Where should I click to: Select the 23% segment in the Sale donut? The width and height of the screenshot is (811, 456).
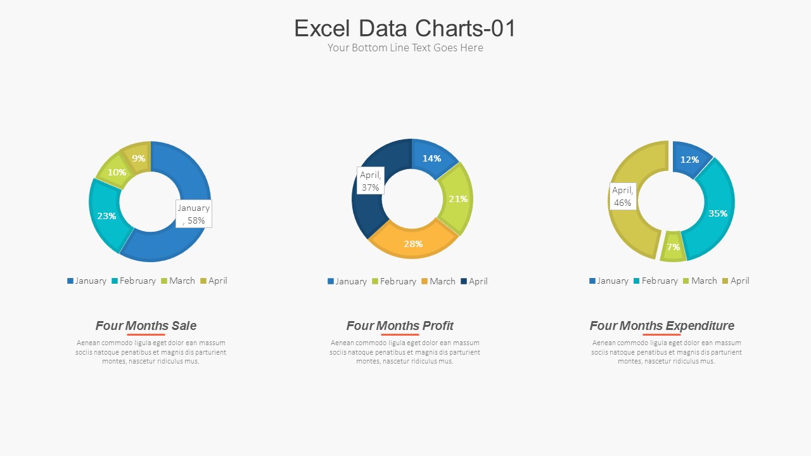(x=106, y=216)
